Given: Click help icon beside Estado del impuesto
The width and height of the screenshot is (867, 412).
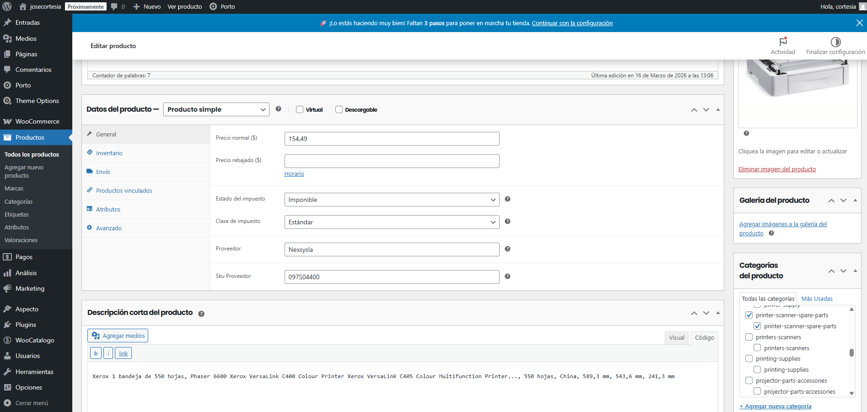Looking at the screenshot, I should pos(507,199).
